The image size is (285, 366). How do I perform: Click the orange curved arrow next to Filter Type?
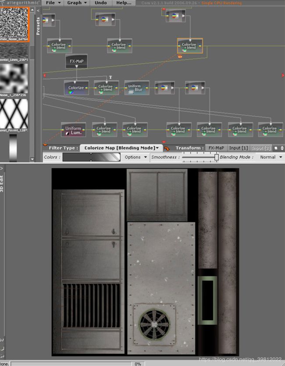point(167,148)
